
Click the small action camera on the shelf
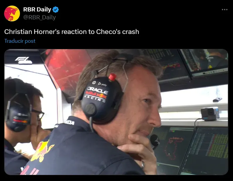tap(210, 114)
